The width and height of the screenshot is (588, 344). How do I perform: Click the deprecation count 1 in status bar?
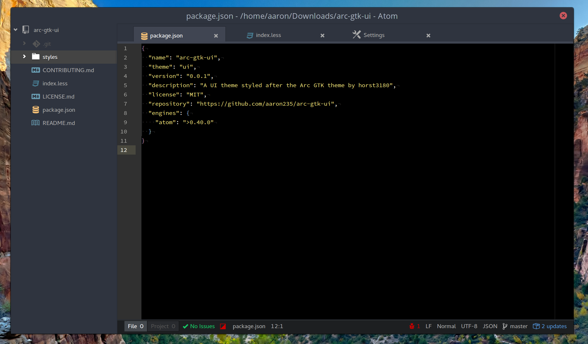click(x=418, y=326)
